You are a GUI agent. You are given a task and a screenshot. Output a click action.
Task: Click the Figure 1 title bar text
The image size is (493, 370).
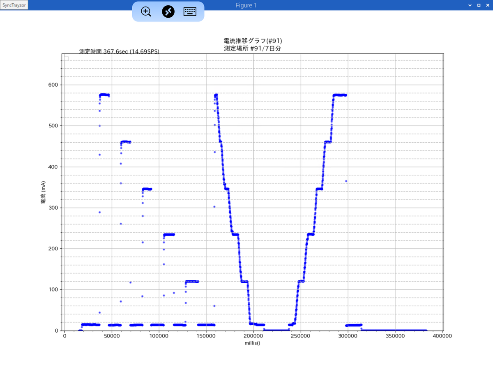(x=246, y=5)
